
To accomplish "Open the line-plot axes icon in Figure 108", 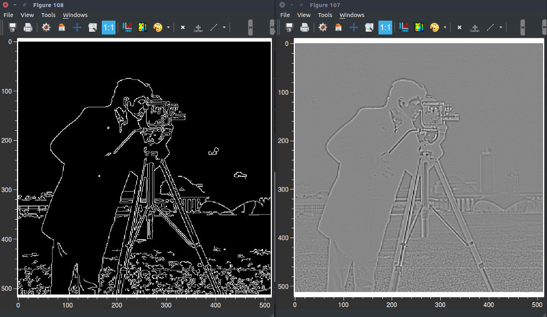I will (x=127, y=27).
